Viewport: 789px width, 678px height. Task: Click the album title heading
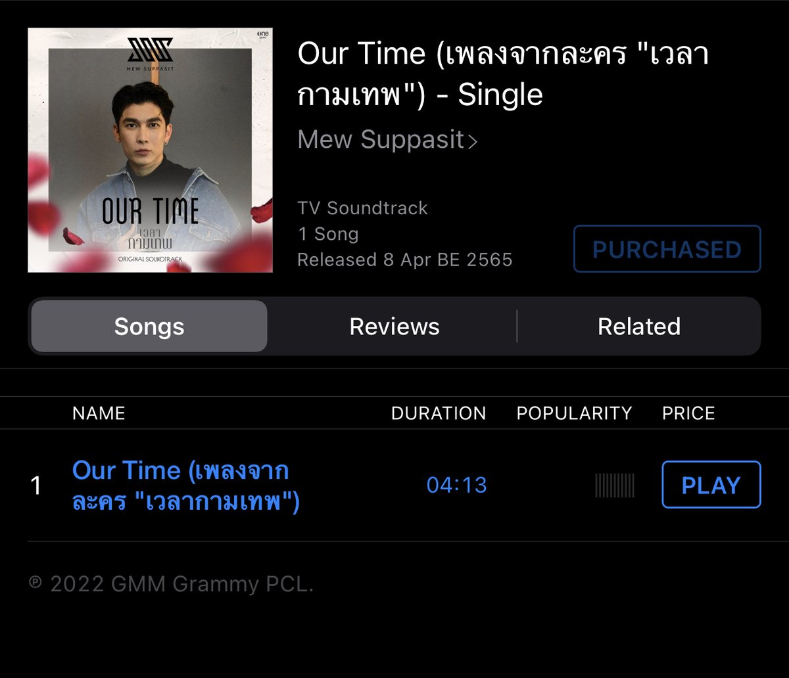pos(503,74)
